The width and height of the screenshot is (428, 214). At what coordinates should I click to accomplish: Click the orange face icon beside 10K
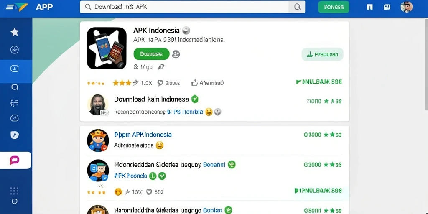pyautogui.click(x=118, y=191)
